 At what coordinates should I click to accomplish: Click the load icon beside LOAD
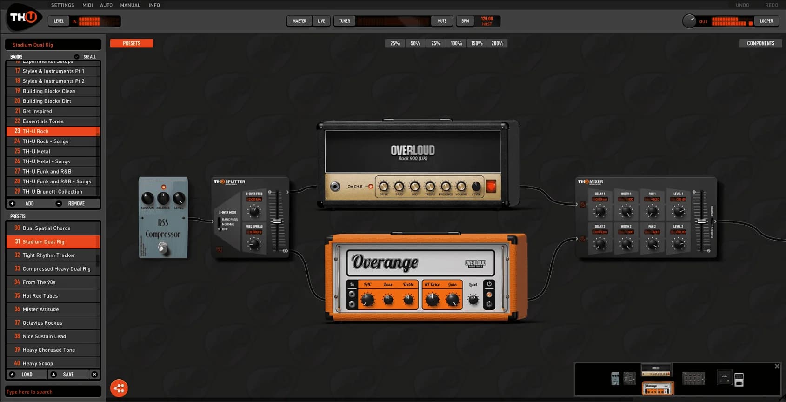(x=13, y=375)
